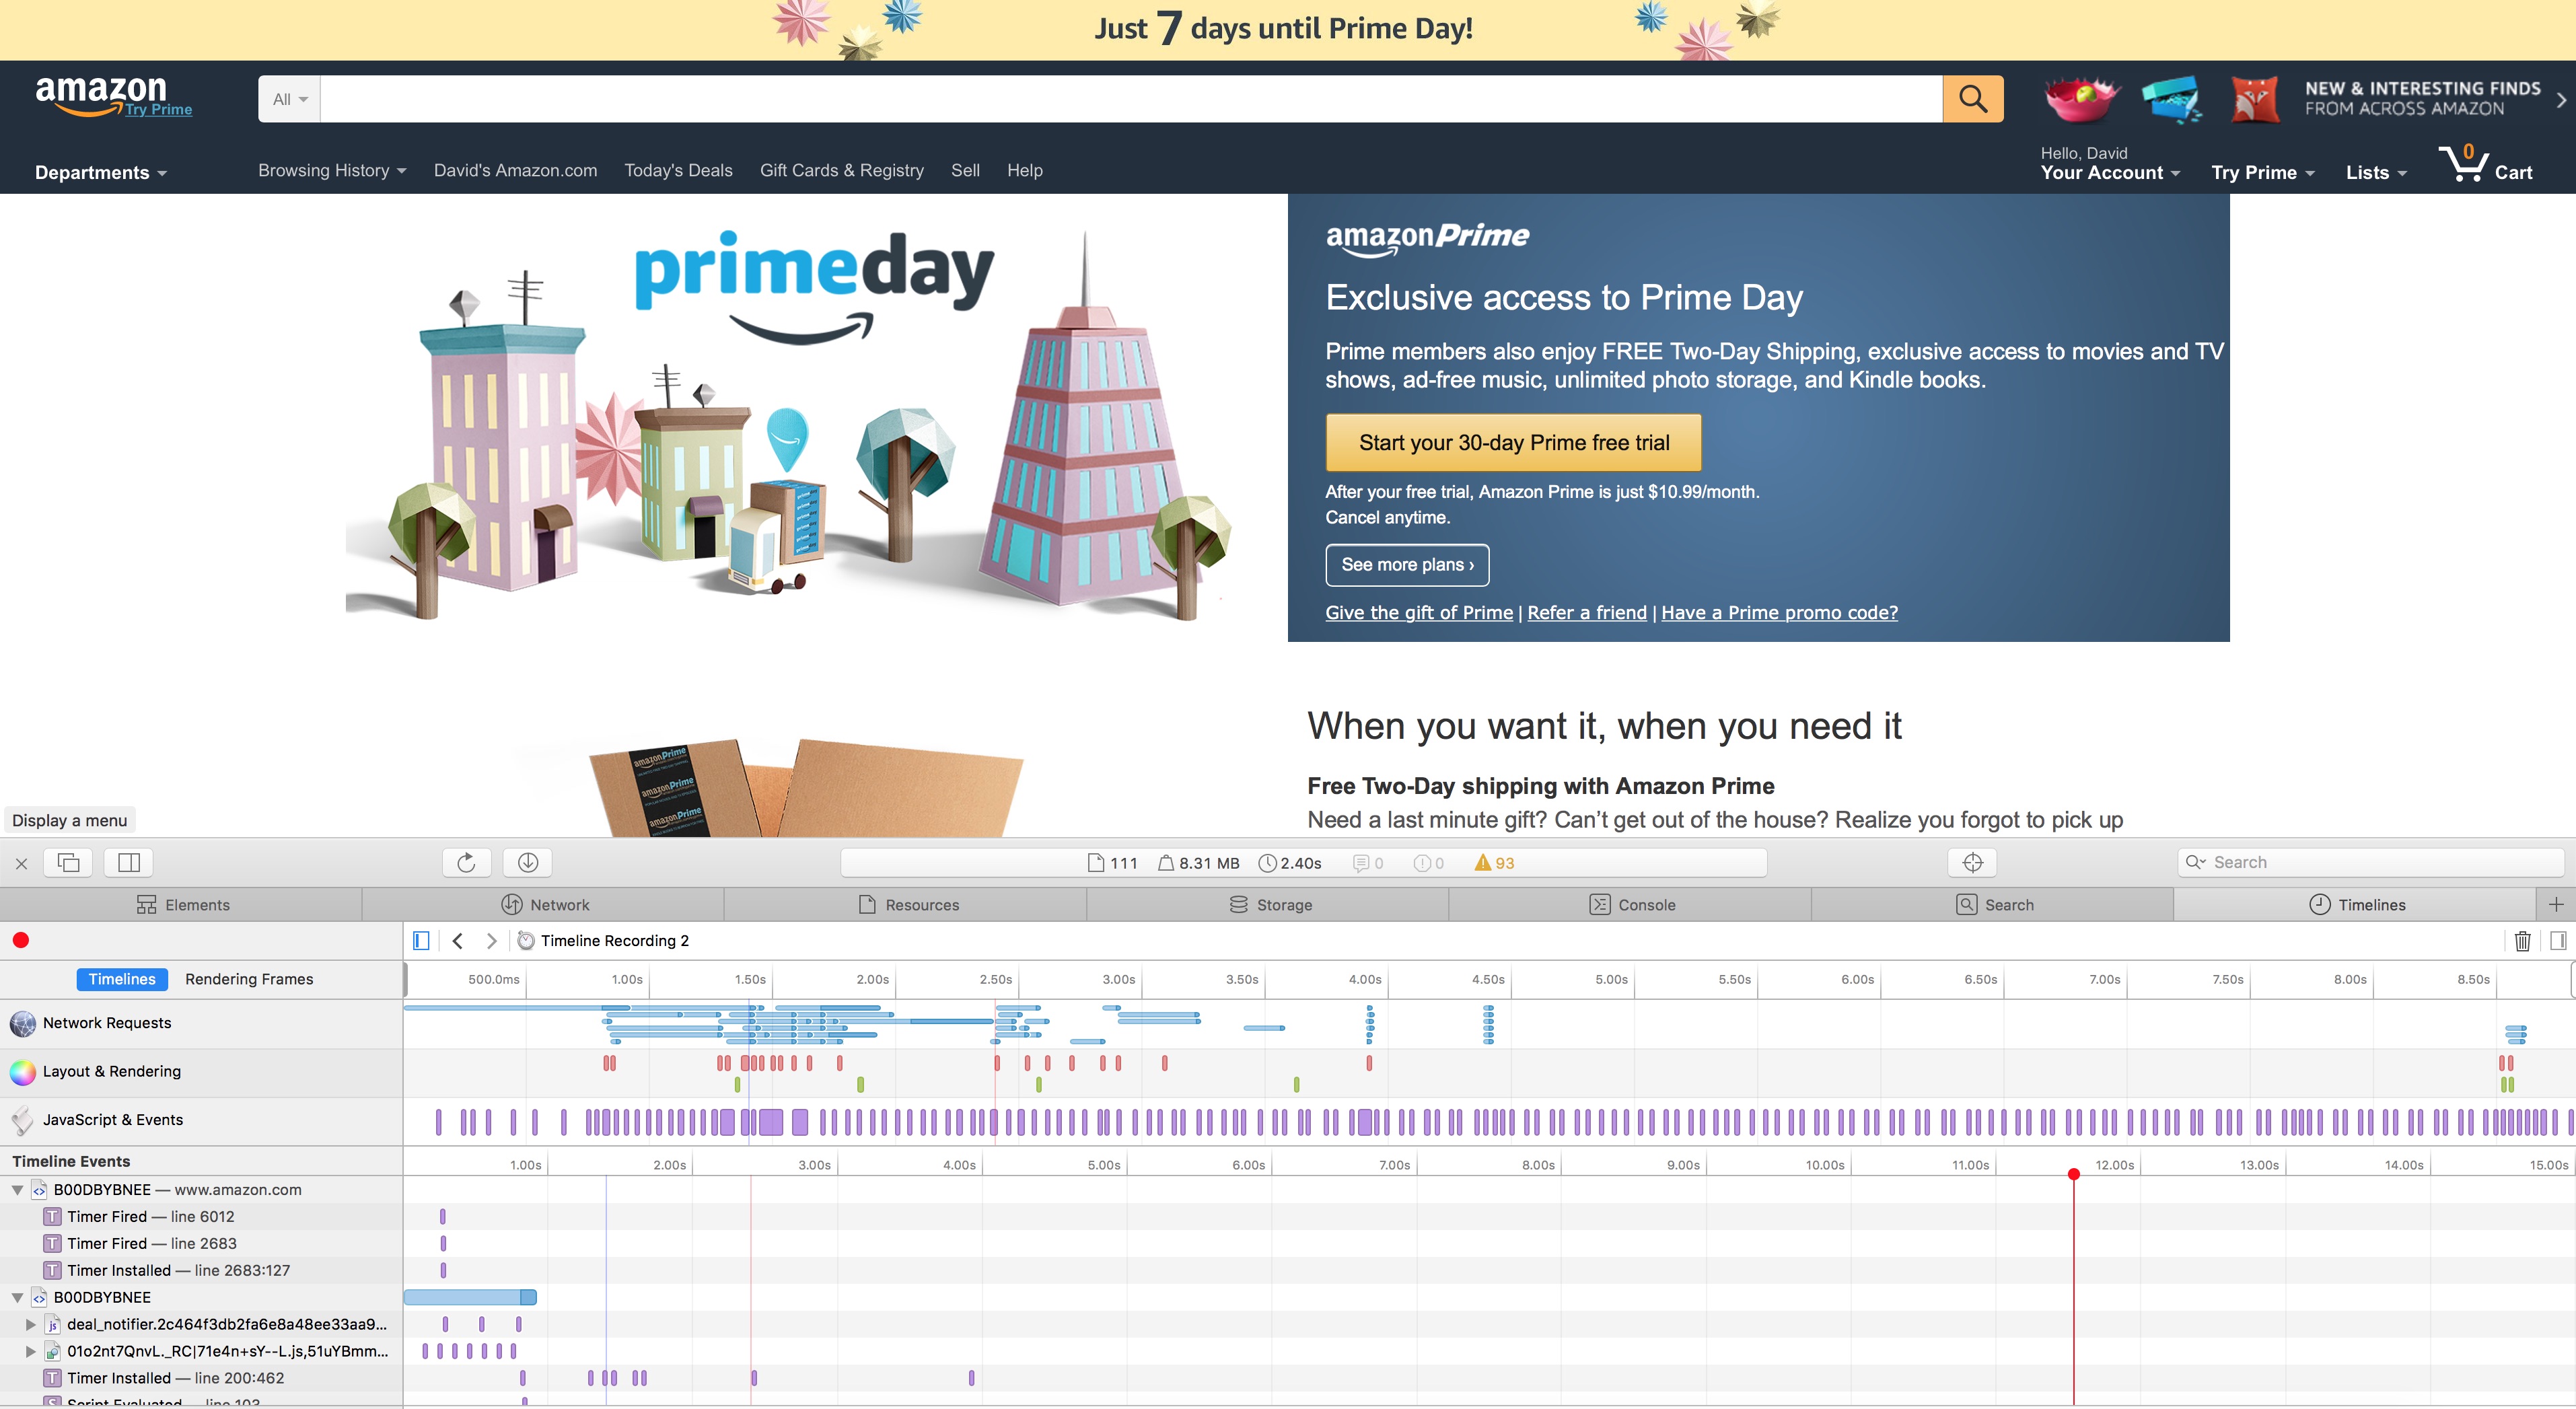Switch to the Elements tab
Viewport: 2576px width, 1409px height.
(182, 904)
